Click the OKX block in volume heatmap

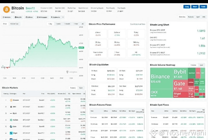(161, 93)
